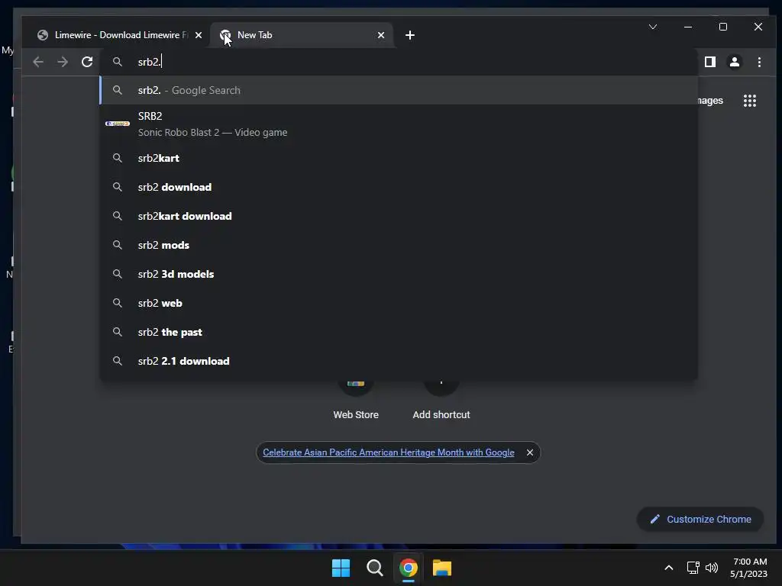
Task: Open the Asian Pacific American Heritage Month link
Action: click(x=389, y=452)
